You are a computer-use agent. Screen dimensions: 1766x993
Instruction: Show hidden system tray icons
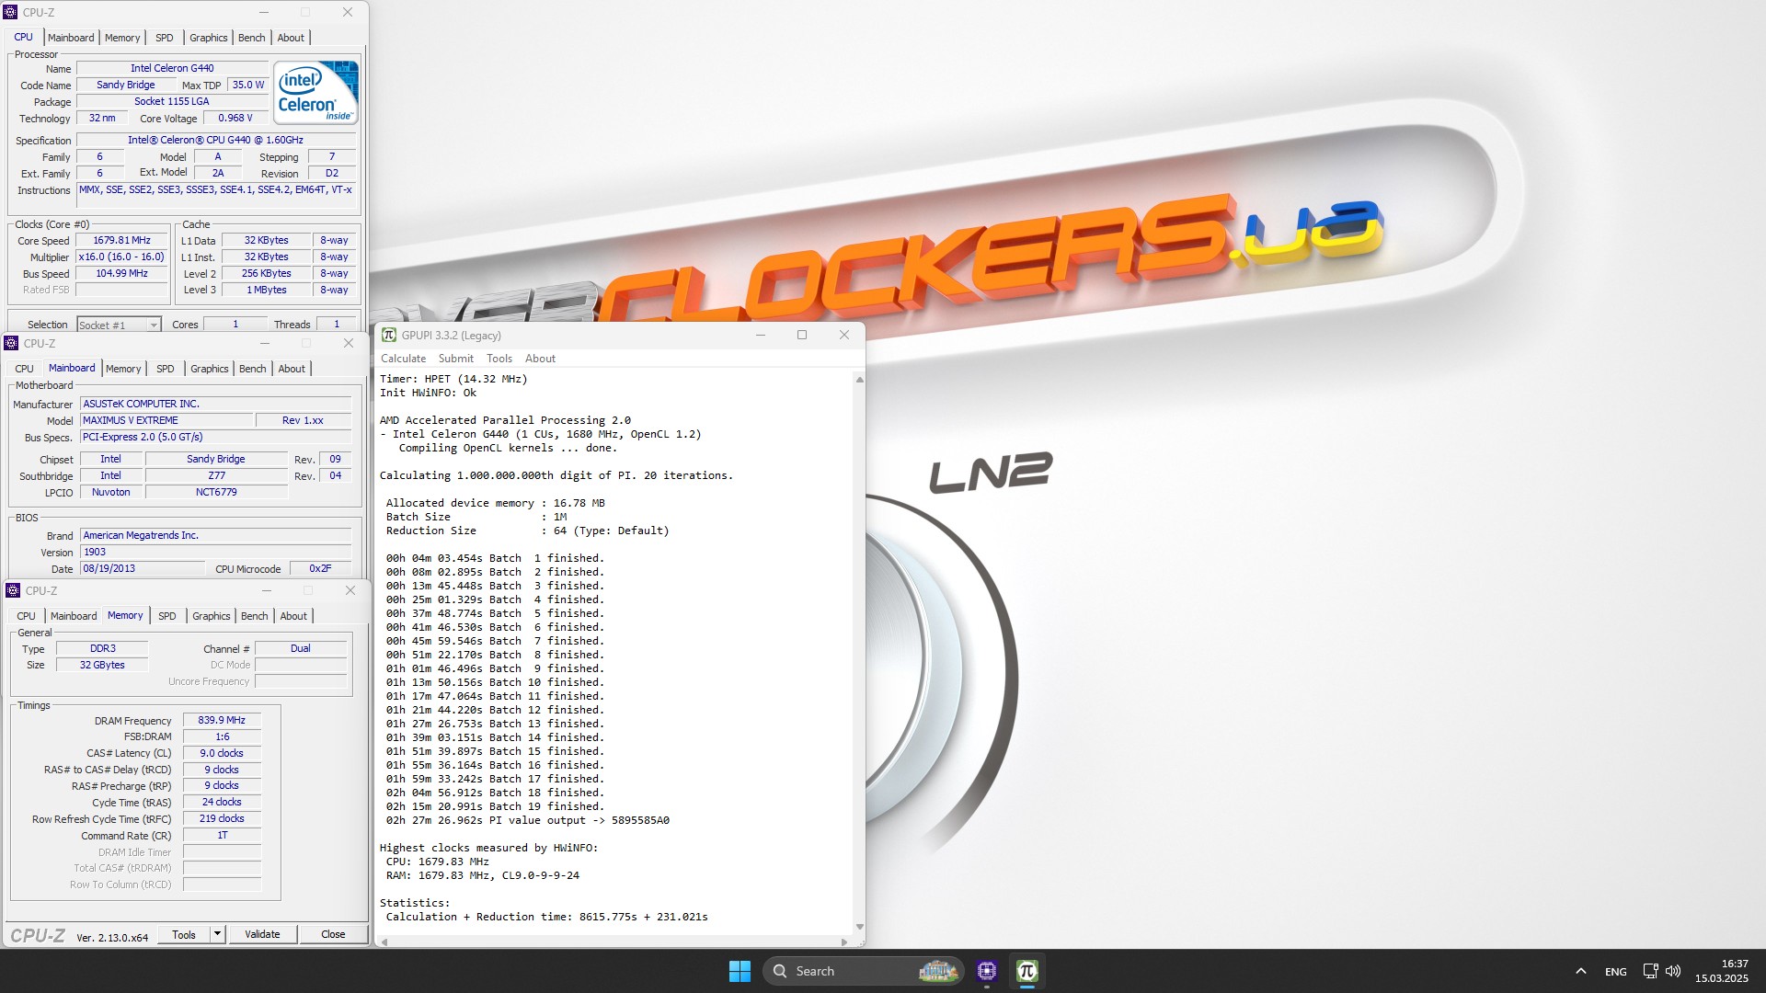1580,971
